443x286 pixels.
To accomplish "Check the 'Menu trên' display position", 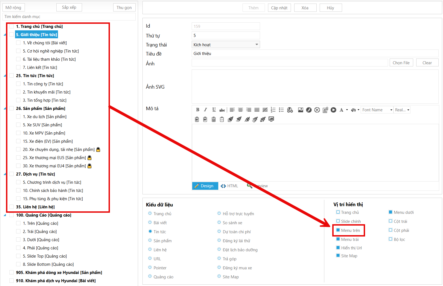I will tap(338, 230).
